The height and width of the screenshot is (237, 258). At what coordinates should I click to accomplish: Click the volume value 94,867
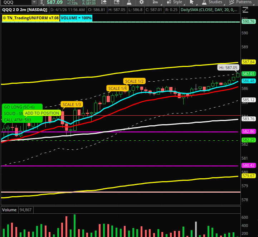[x=25, y=210]
